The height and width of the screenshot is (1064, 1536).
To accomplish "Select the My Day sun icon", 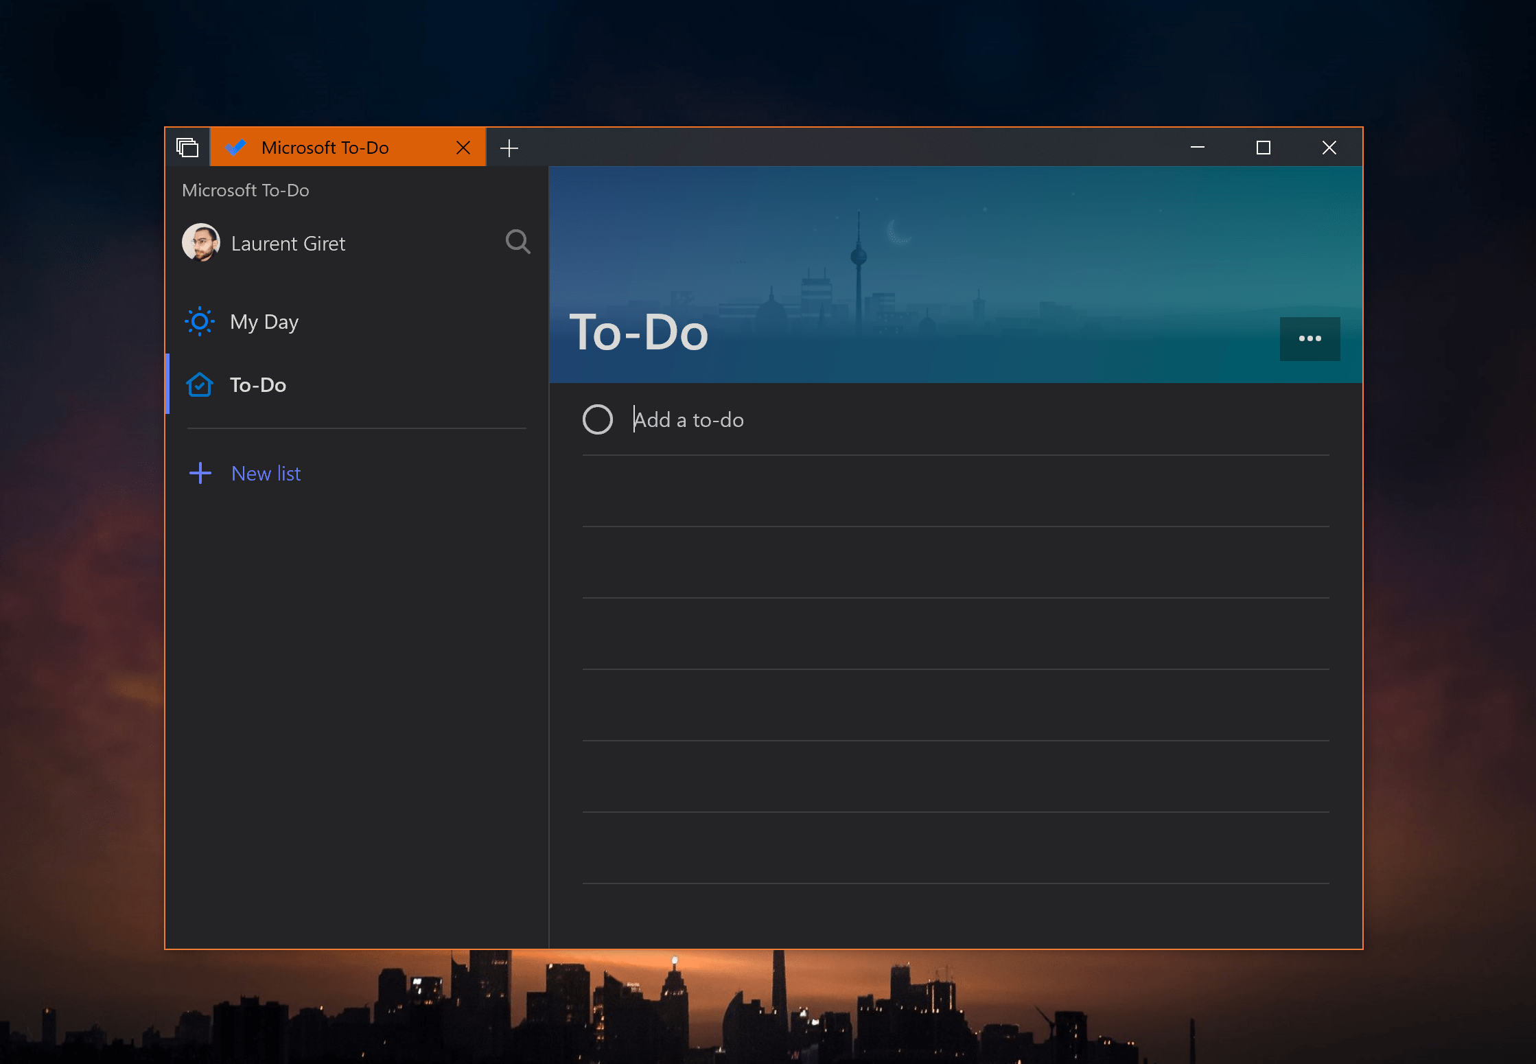I will [200, 321].
